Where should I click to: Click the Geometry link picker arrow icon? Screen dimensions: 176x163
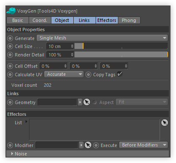pos(87,102)
